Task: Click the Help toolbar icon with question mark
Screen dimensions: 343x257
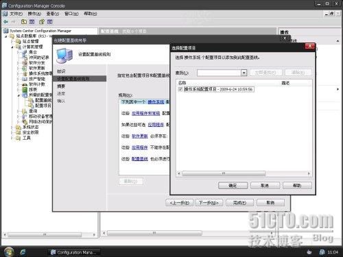Action: 42,22
